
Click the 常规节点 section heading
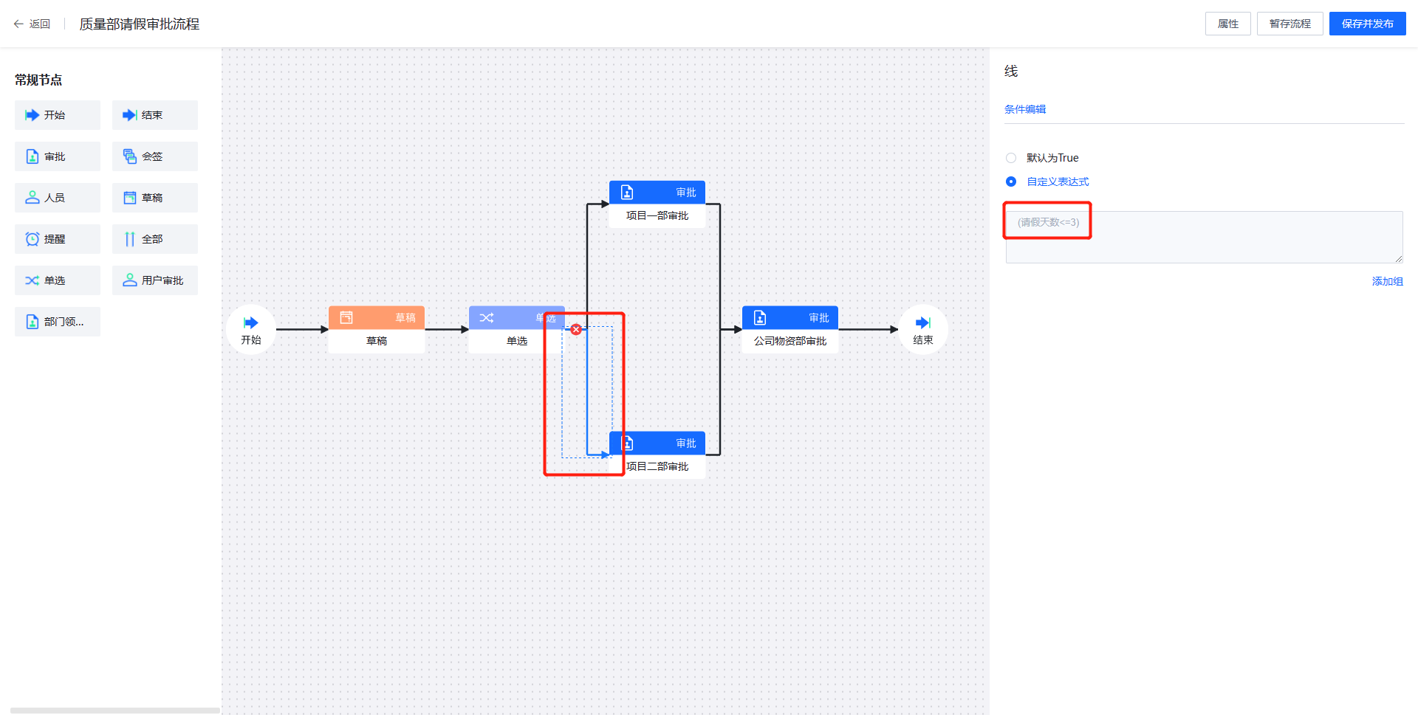click(38, 80)
